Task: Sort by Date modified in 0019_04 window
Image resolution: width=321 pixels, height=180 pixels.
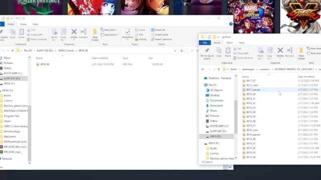Action: click(x=100, y=58)
